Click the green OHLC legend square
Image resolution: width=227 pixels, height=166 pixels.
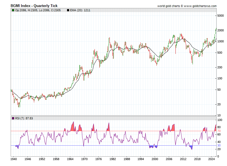click(13, 10)
